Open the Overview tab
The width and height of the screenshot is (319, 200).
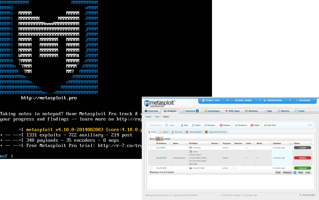coord(151,111)
